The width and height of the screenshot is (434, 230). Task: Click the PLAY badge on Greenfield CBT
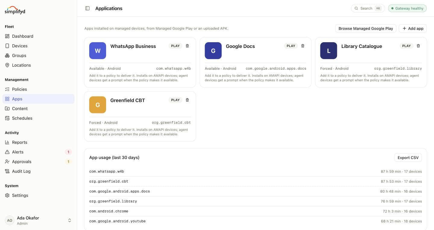[x=175, y=100]
